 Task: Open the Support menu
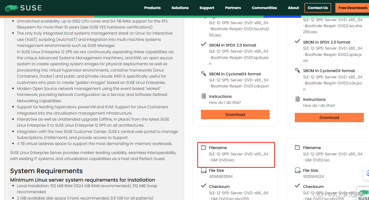(x=207, y=8)
